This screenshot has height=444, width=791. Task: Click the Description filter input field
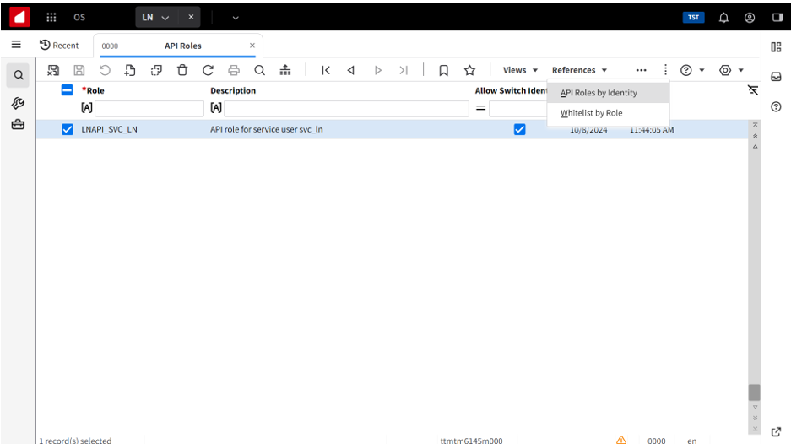345,109
